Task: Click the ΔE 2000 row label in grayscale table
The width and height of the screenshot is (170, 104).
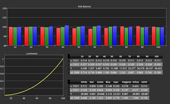Action: 75,73
